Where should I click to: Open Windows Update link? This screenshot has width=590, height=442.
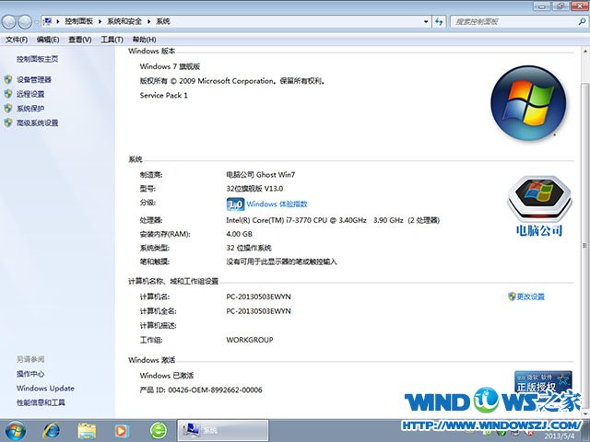click(45, 389)
